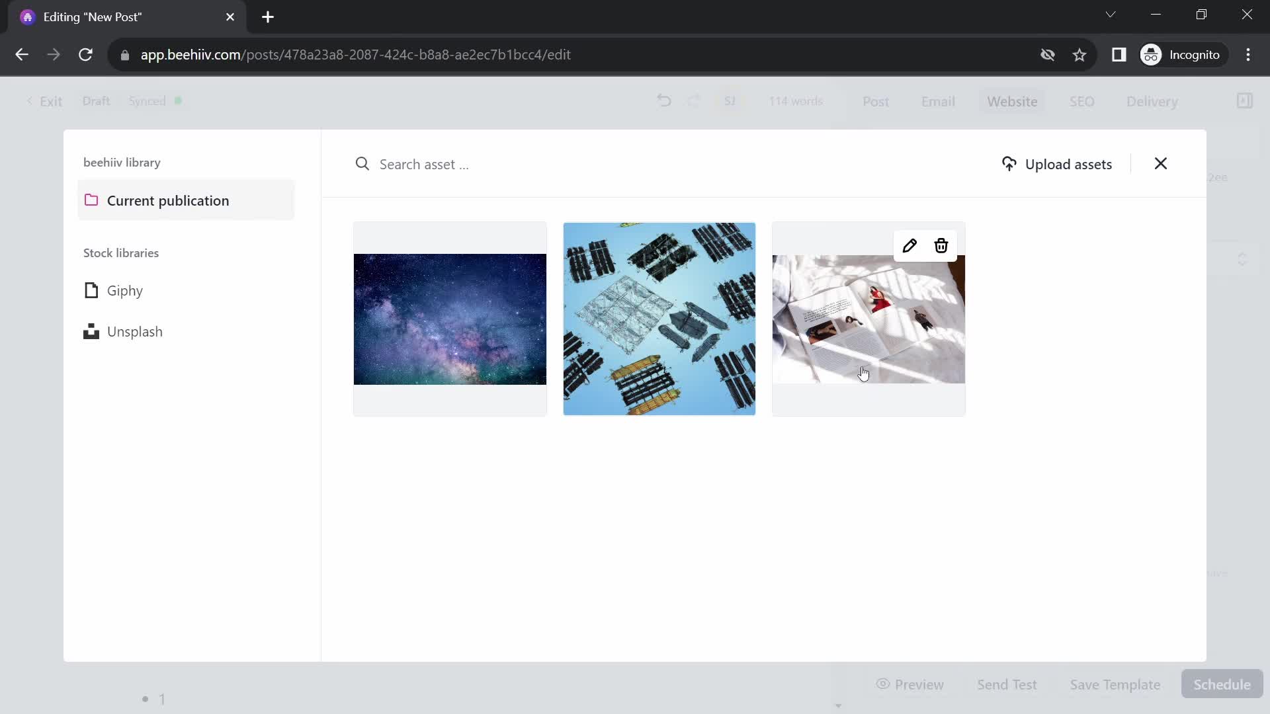Click the undo arrow icon

coord(665,101)
